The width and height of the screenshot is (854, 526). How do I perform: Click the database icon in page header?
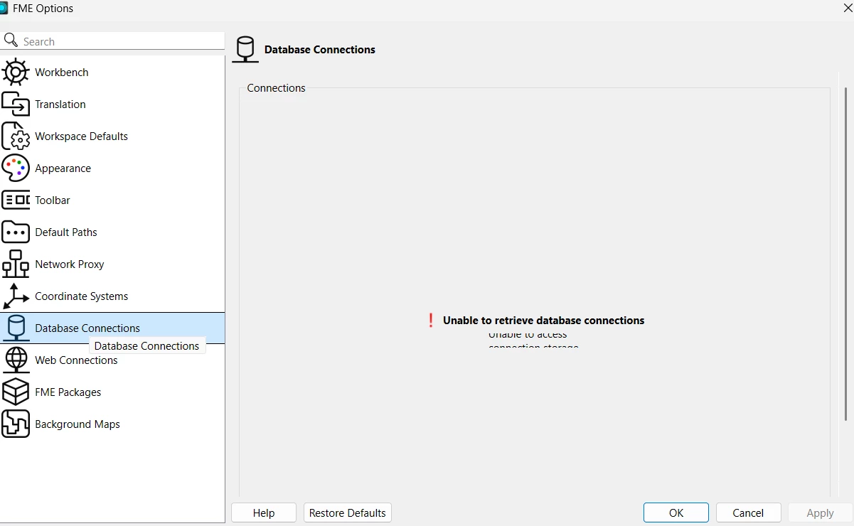click(245, 50)
